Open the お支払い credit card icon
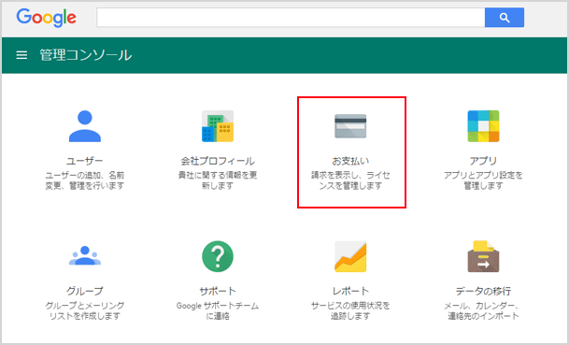 (350, 126)
